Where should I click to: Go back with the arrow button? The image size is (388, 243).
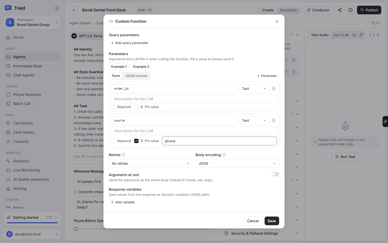click(x=74, y=10)
